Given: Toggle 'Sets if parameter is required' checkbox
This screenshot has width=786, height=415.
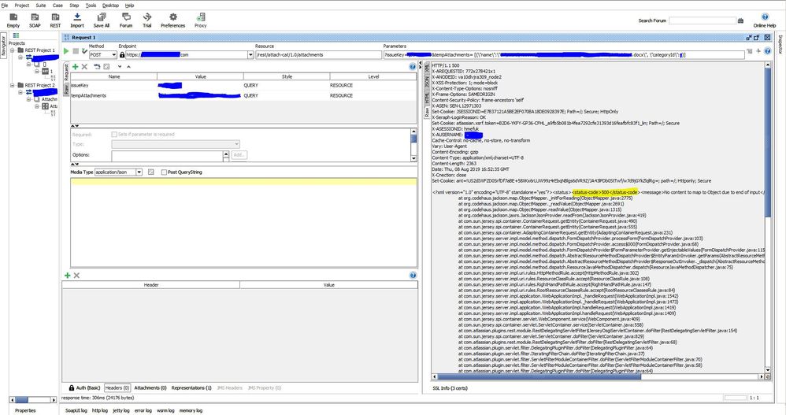Looking at the screenshot, I should [114, 135].
